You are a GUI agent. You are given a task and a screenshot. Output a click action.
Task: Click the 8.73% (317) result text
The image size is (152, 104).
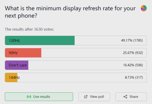[x=134, y=78]
